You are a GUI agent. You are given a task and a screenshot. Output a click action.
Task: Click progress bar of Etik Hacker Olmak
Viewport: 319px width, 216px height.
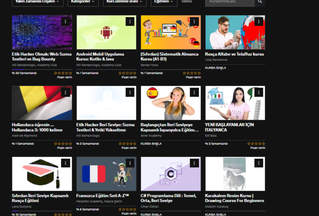(42, 70)
